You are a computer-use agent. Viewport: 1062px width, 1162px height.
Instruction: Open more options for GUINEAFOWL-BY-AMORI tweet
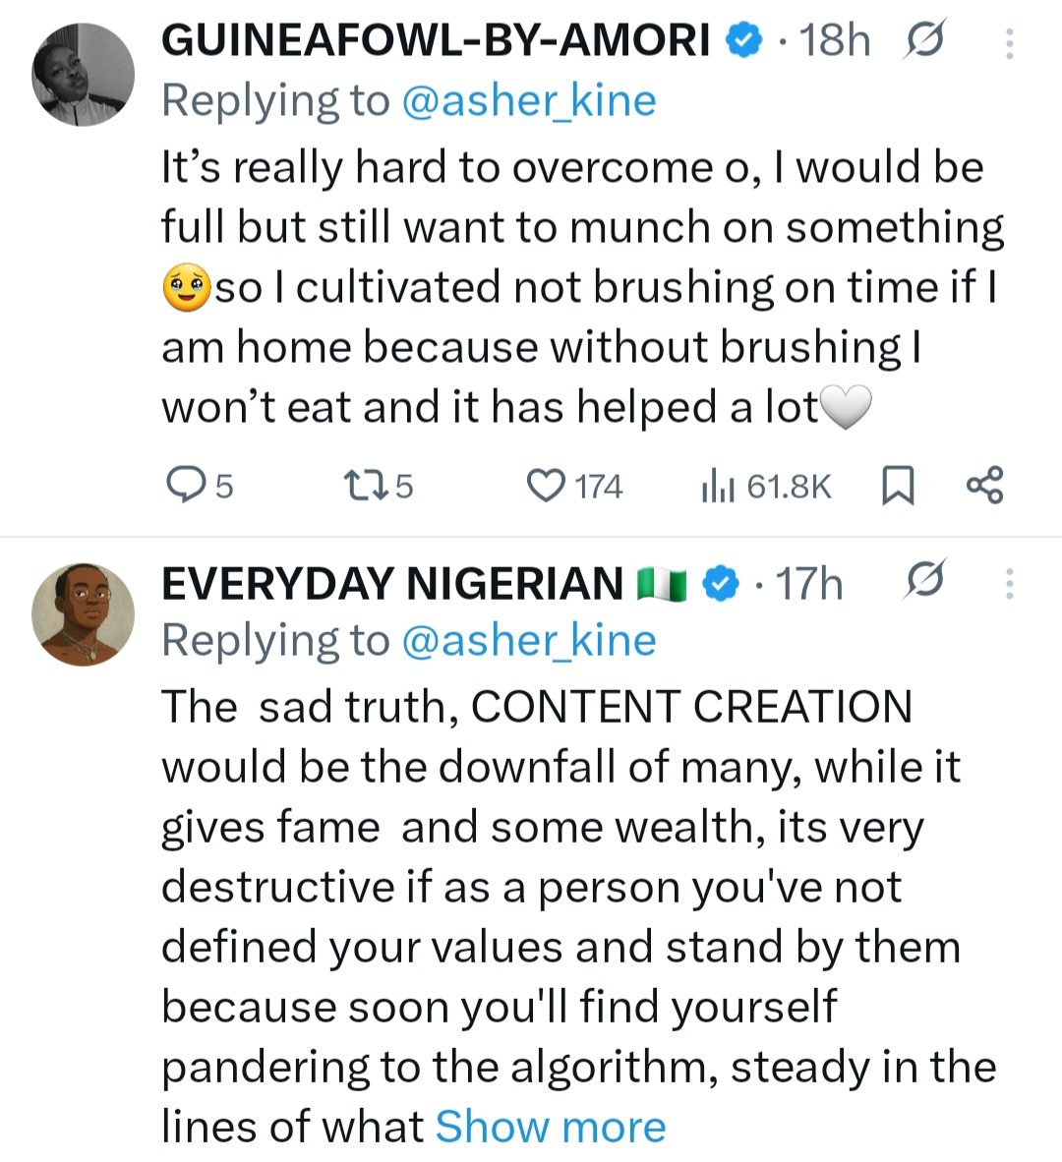click(x=1010, y=43)
